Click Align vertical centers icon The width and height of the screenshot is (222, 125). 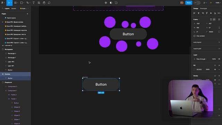[211, 13]
